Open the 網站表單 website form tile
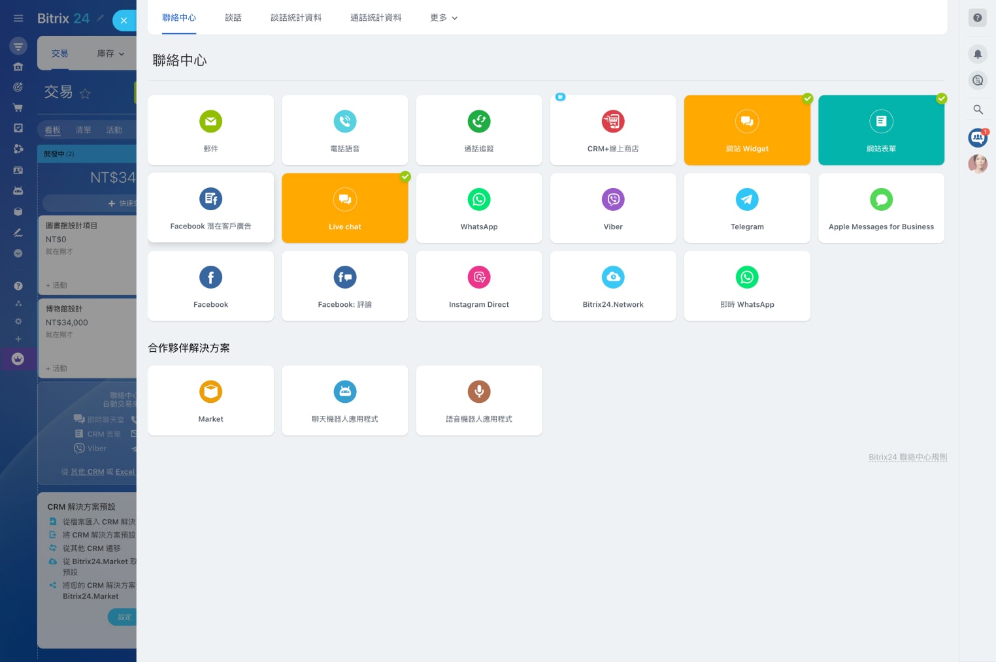 [x=881, y=130]
